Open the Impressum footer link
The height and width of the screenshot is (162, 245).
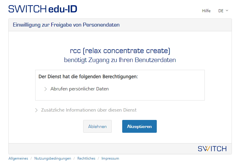(x=110, y=158)
